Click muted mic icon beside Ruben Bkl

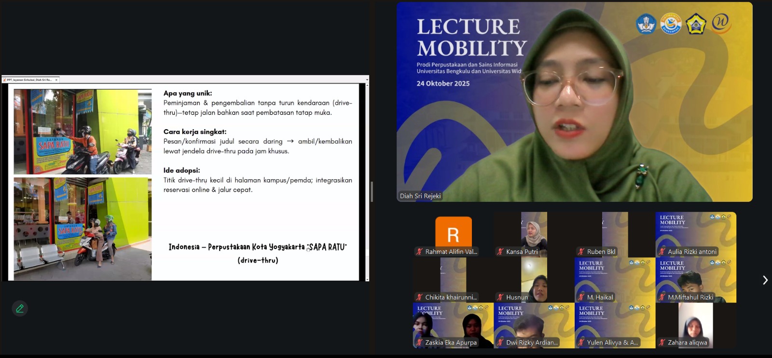[x=581, y=252]
